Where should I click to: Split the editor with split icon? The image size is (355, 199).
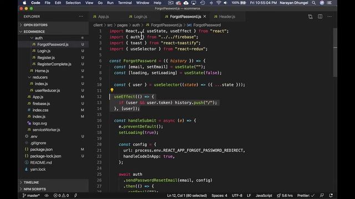click(320, 17)
